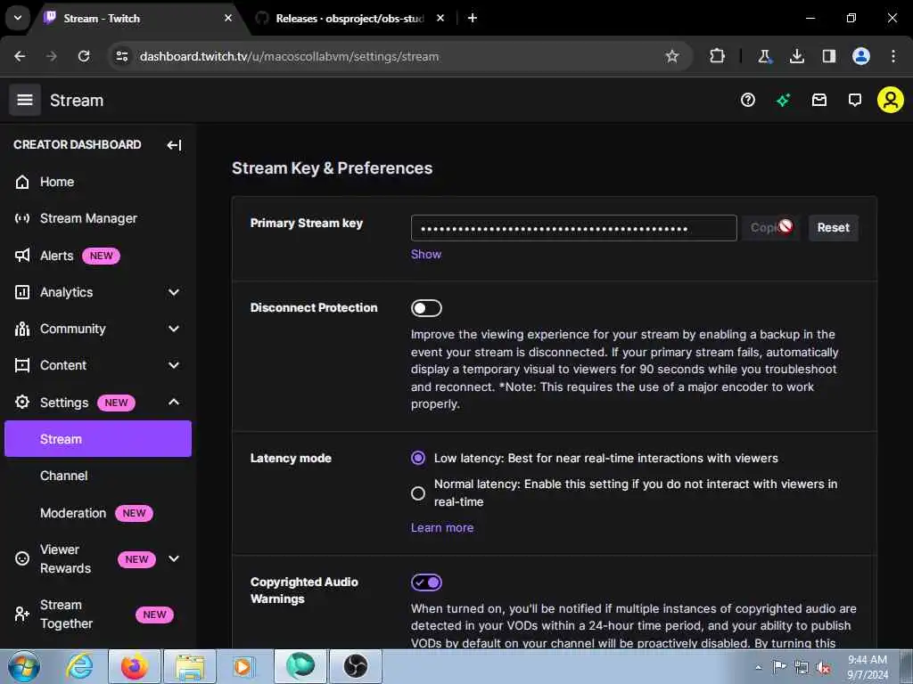The width and height of the screenshot is (913, 684).
Task: Open the Chrome Labs flask icon
Action: (x=764, y=56)
